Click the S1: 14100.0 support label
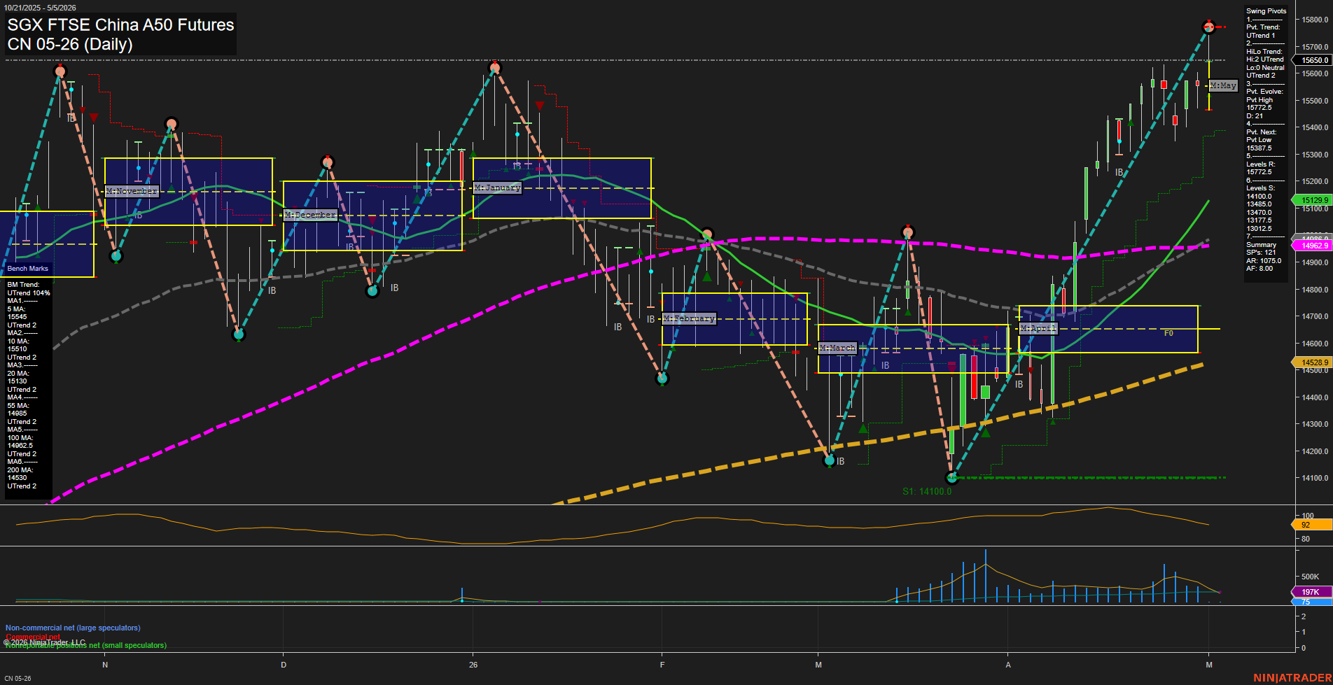This screenshot has width=1333, height=685. click(x=927, y=491)
